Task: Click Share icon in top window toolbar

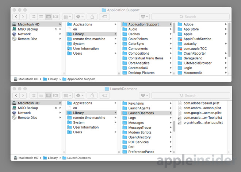Action: [92, 16]
